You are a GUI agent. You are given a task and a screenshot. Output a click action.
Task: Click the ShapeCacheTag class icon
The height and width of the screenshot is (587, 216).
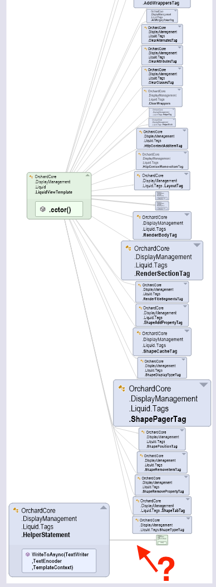(139, 333)
